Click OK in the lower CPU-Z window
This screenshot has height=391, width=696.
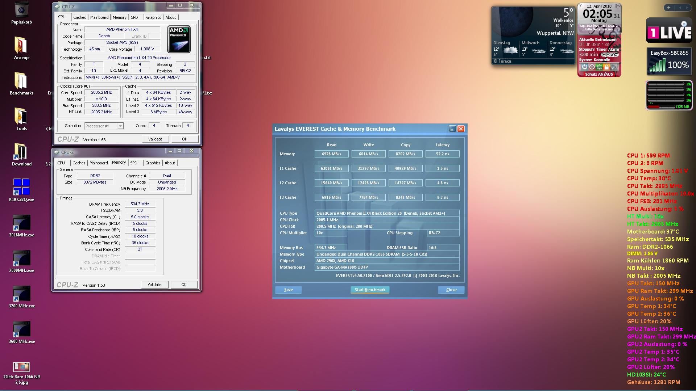click(x=184, y=285)
